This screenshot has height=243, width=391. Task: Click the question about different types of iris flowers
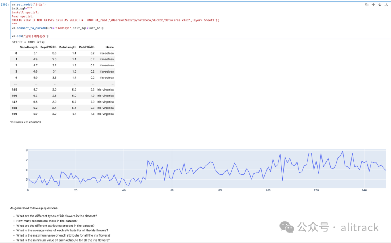[x=56, y=216]
